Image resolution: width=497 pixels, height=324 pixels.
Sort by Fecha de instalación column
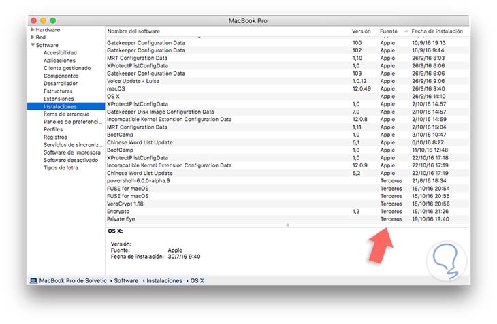[437, 31]
